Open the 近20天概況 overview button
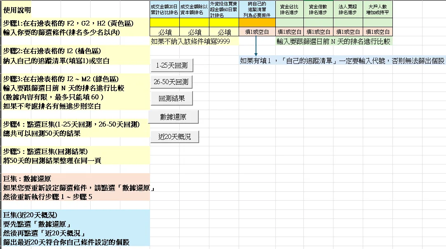The width and height of the screenshot is (446, 249). (173, 136)
